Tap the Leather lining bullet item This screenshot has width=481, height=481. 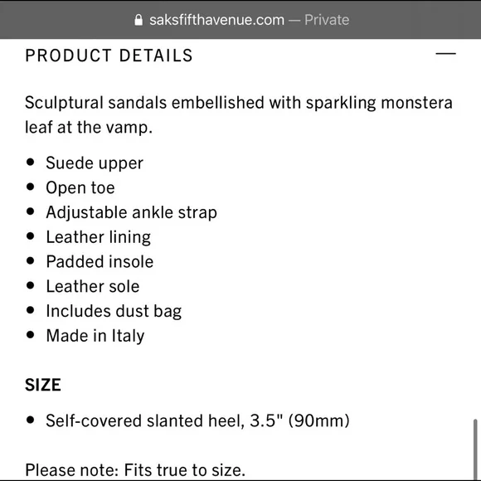click(x=98, y=237)
